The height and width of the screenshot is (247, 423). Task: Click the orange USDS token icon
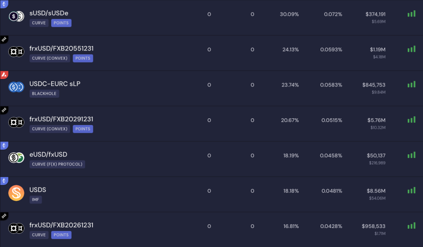17,193
